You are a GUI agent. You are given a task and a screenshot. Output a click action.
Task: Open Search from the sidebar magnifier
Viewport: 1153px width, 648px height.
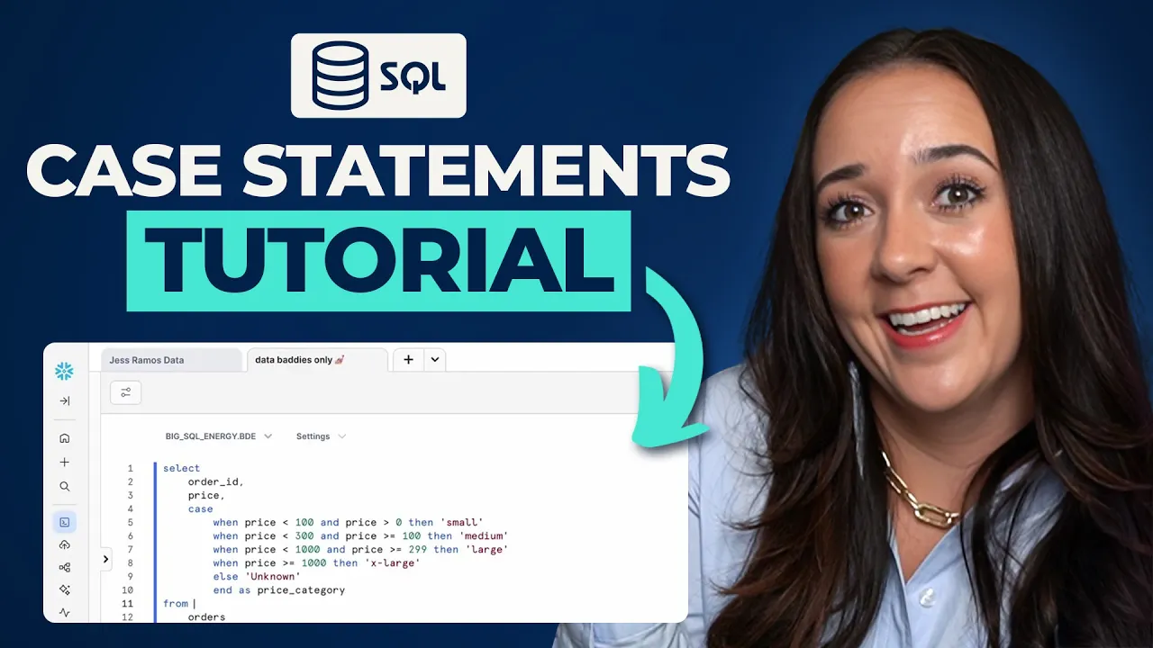[64, 486]
